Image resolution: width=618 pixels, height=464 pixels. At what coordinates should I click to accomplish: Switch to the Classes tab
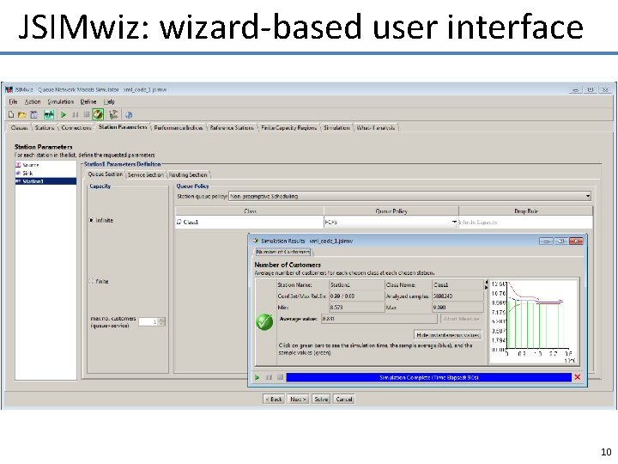[19, 127]
